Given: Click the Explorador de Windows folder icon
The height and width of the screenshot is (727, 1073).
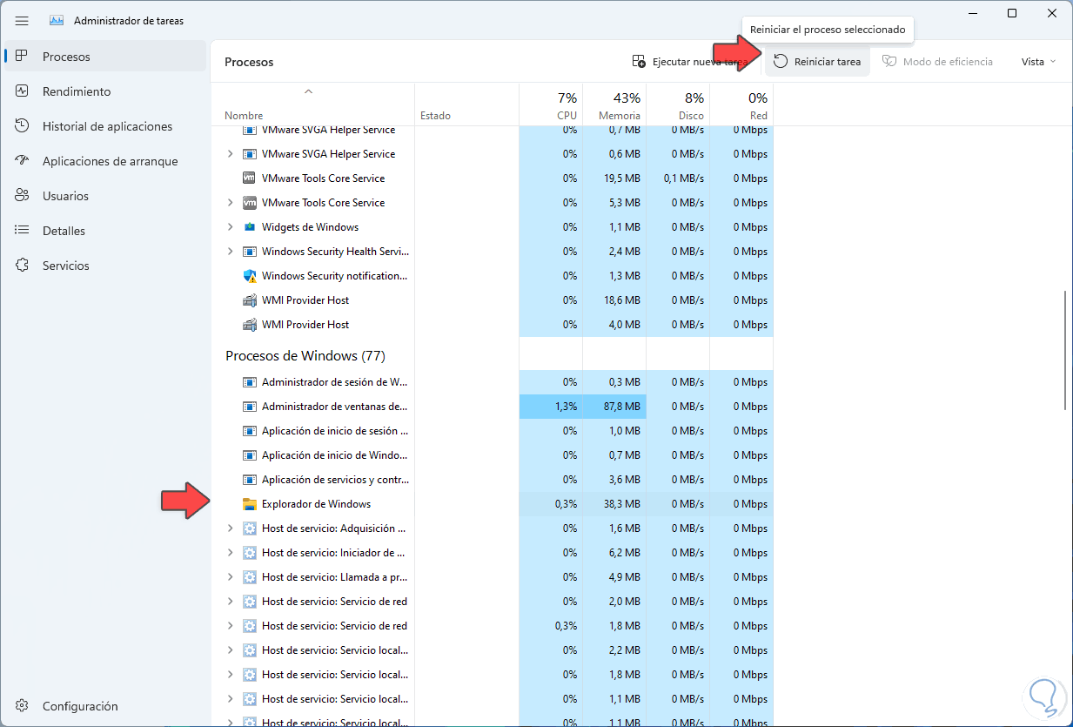Looking at the screenshot, I should pos(249,504).
